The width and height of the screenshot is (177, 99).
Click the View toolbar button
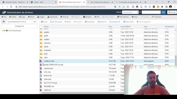point(135,17)
